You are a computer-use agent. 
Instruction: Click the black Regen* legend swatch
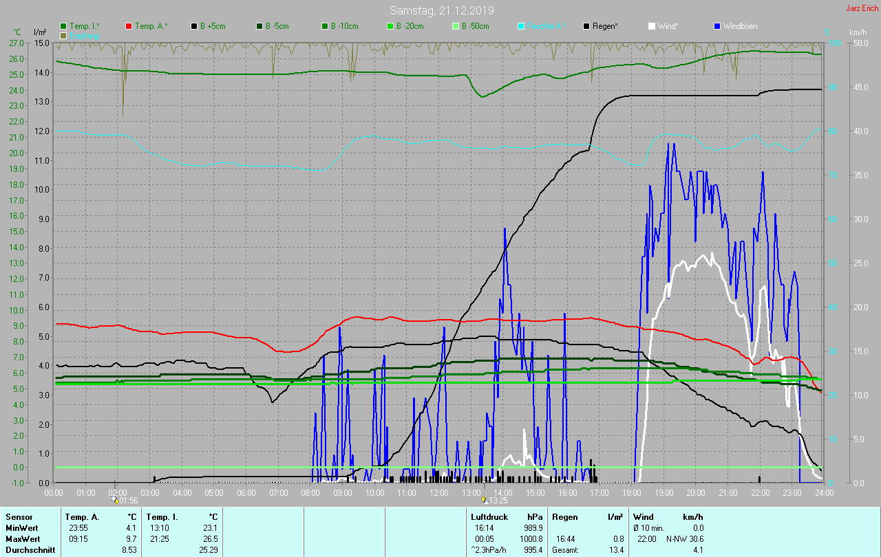click(x=586, y=26)
